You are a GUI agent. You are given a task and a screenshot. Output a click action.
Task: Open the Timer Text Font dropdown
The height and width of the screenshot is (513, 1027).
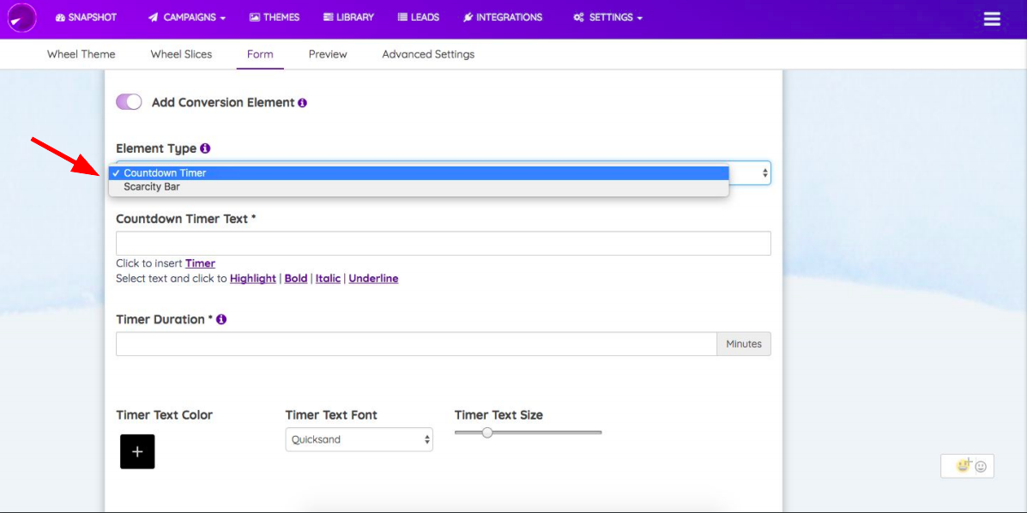pos(359,439)
